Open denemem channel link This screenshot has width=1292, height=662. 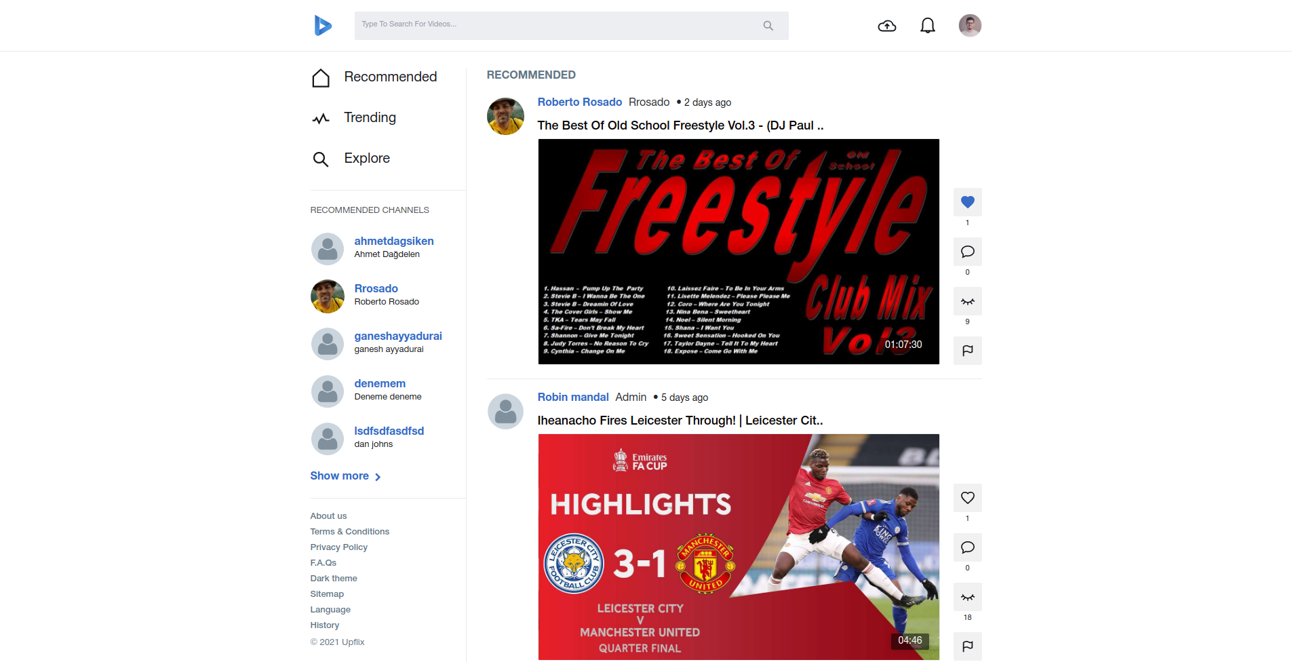point(380,383)
